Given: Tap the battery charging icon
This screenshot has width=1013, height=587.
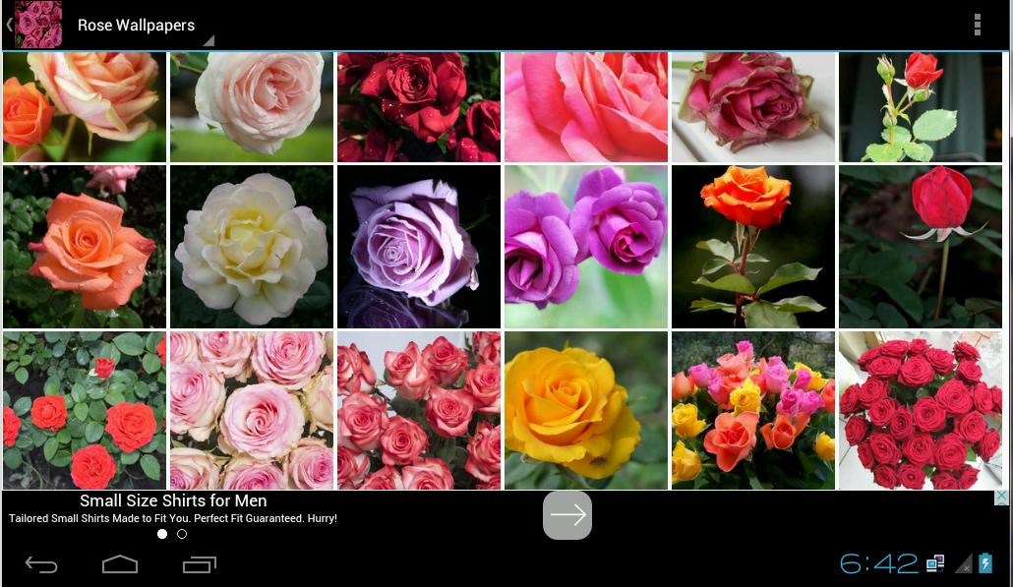Looking at the screenshot, I should click(985, 563).
